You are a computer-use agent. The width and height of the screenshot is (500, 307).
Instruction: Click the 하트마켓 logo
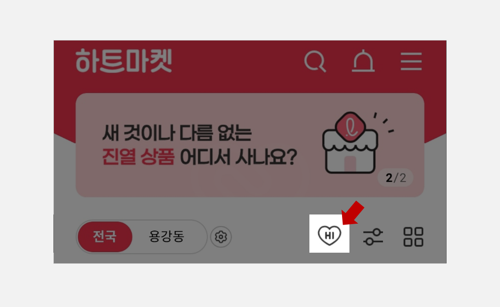[124, 61]
